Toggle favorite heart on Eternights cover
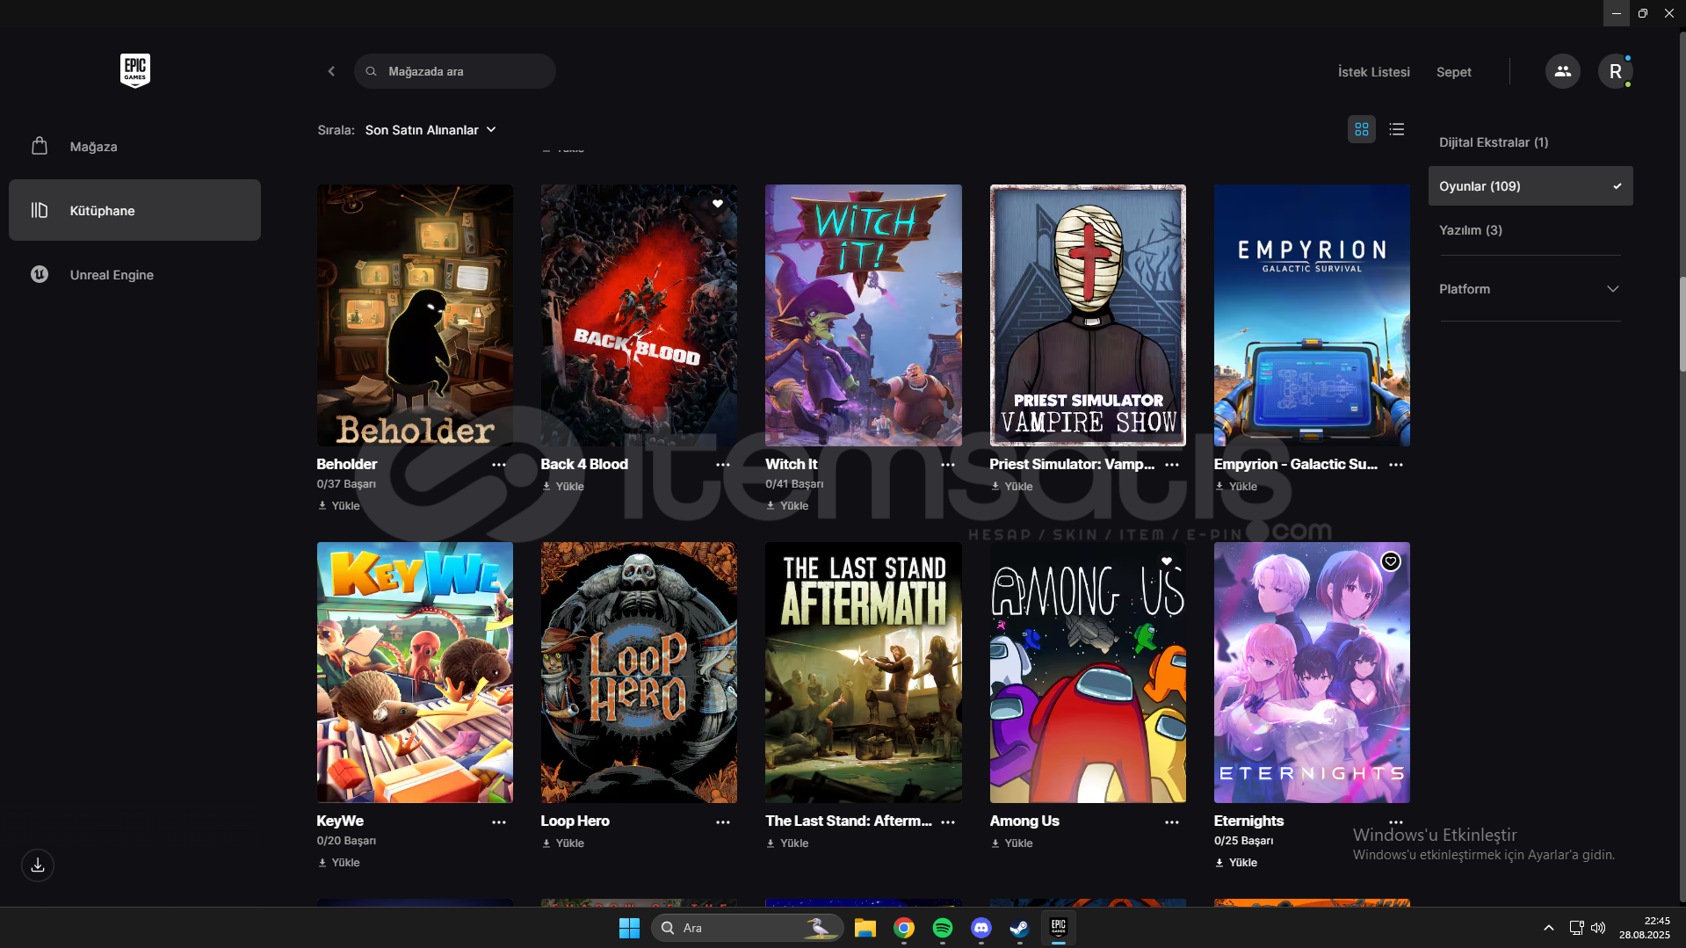The height and width of the screenshot is (948, 1686). point(1390,561)
